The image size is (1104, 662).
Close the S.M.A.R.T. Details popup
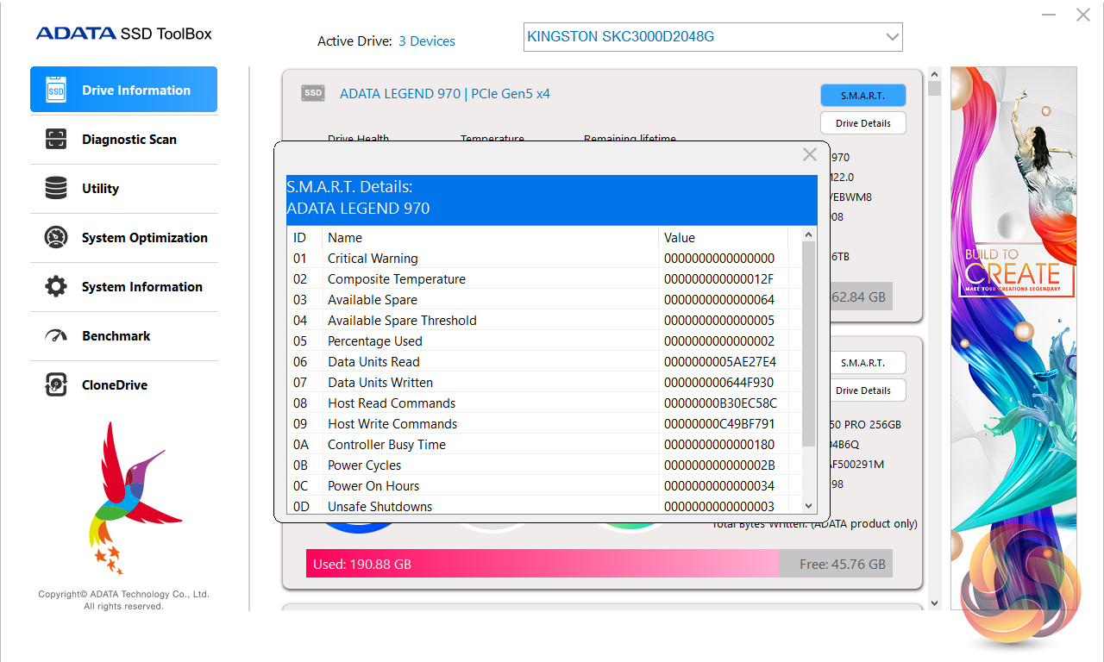coord(809,154)
